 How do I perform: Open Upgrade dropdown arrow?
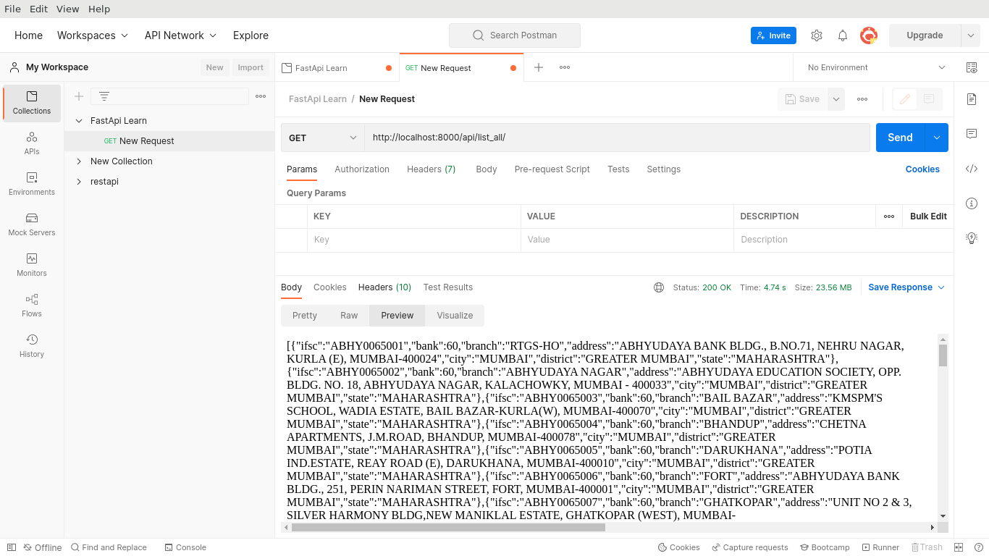tap(970, 35)
